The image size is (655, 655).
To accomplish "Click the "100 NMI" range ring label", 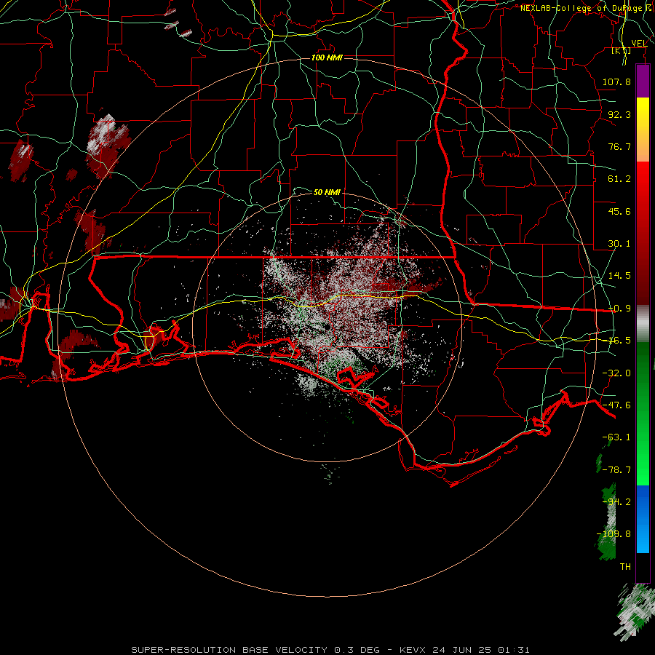I will (x=327, y=57).
